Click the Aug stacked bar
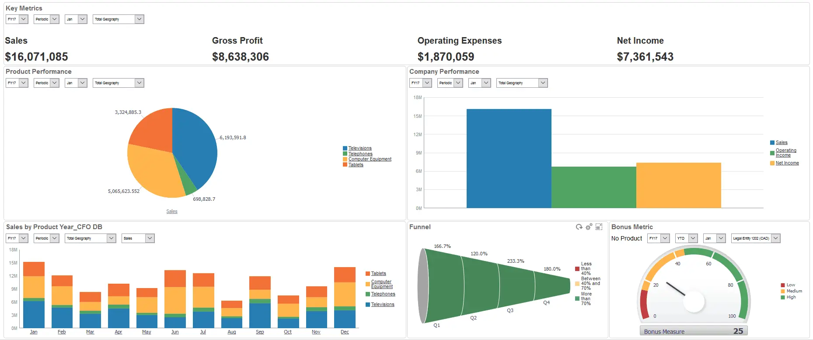Image resolution: width=813 pixels, height=340 pixels. pos(232,314)
